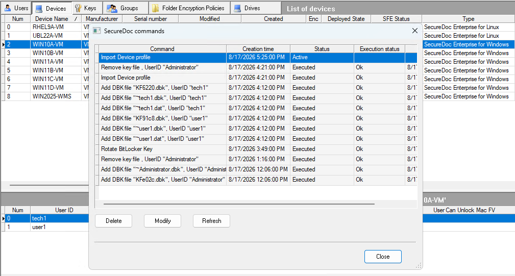Click the Active status cell
515x276 pixels.
click(322, 58)
